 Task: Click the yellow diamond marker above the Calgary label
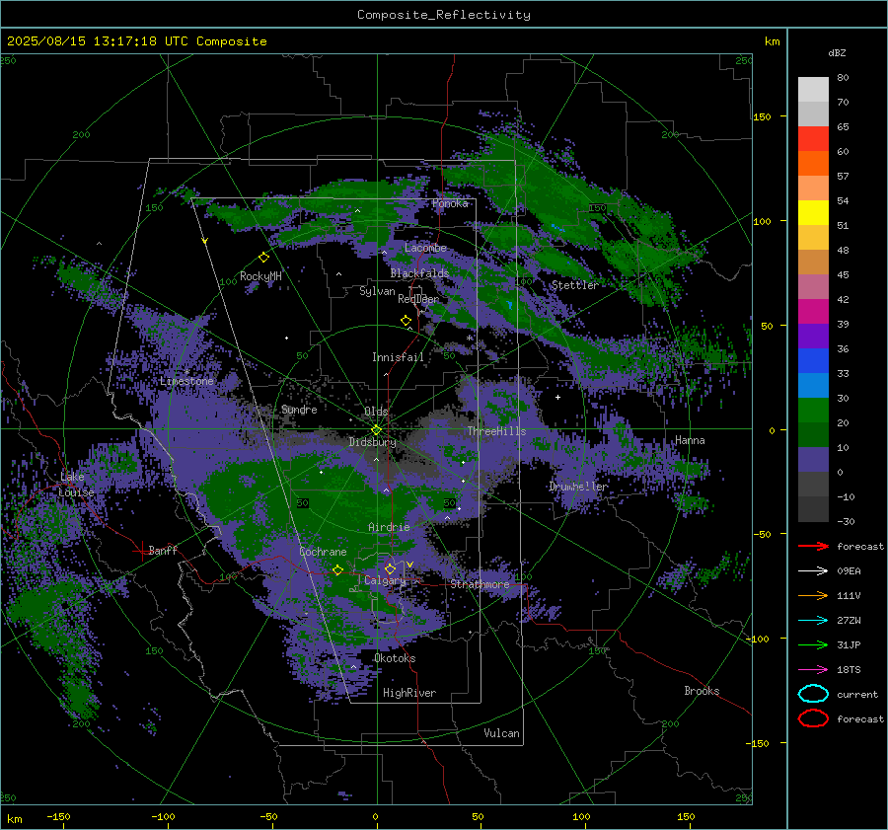[390, 568]
